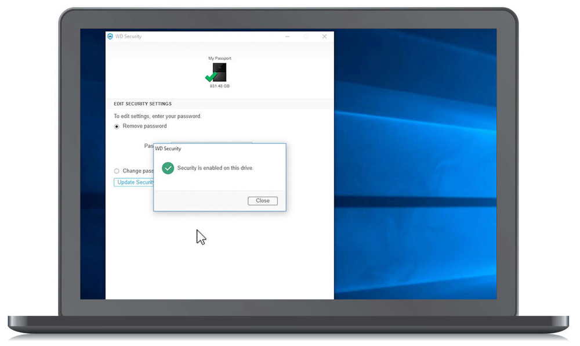Dismiss the dialog with the Close button
Screen dimensions: 580x346
tap(263, 200)
